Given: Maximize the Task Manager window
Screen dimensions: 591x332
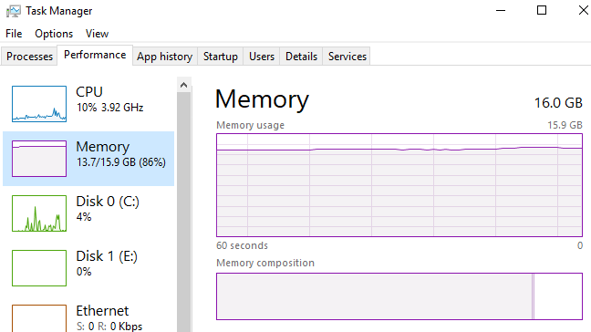Looking at the screenshot, I should click(x=542, y=10).
